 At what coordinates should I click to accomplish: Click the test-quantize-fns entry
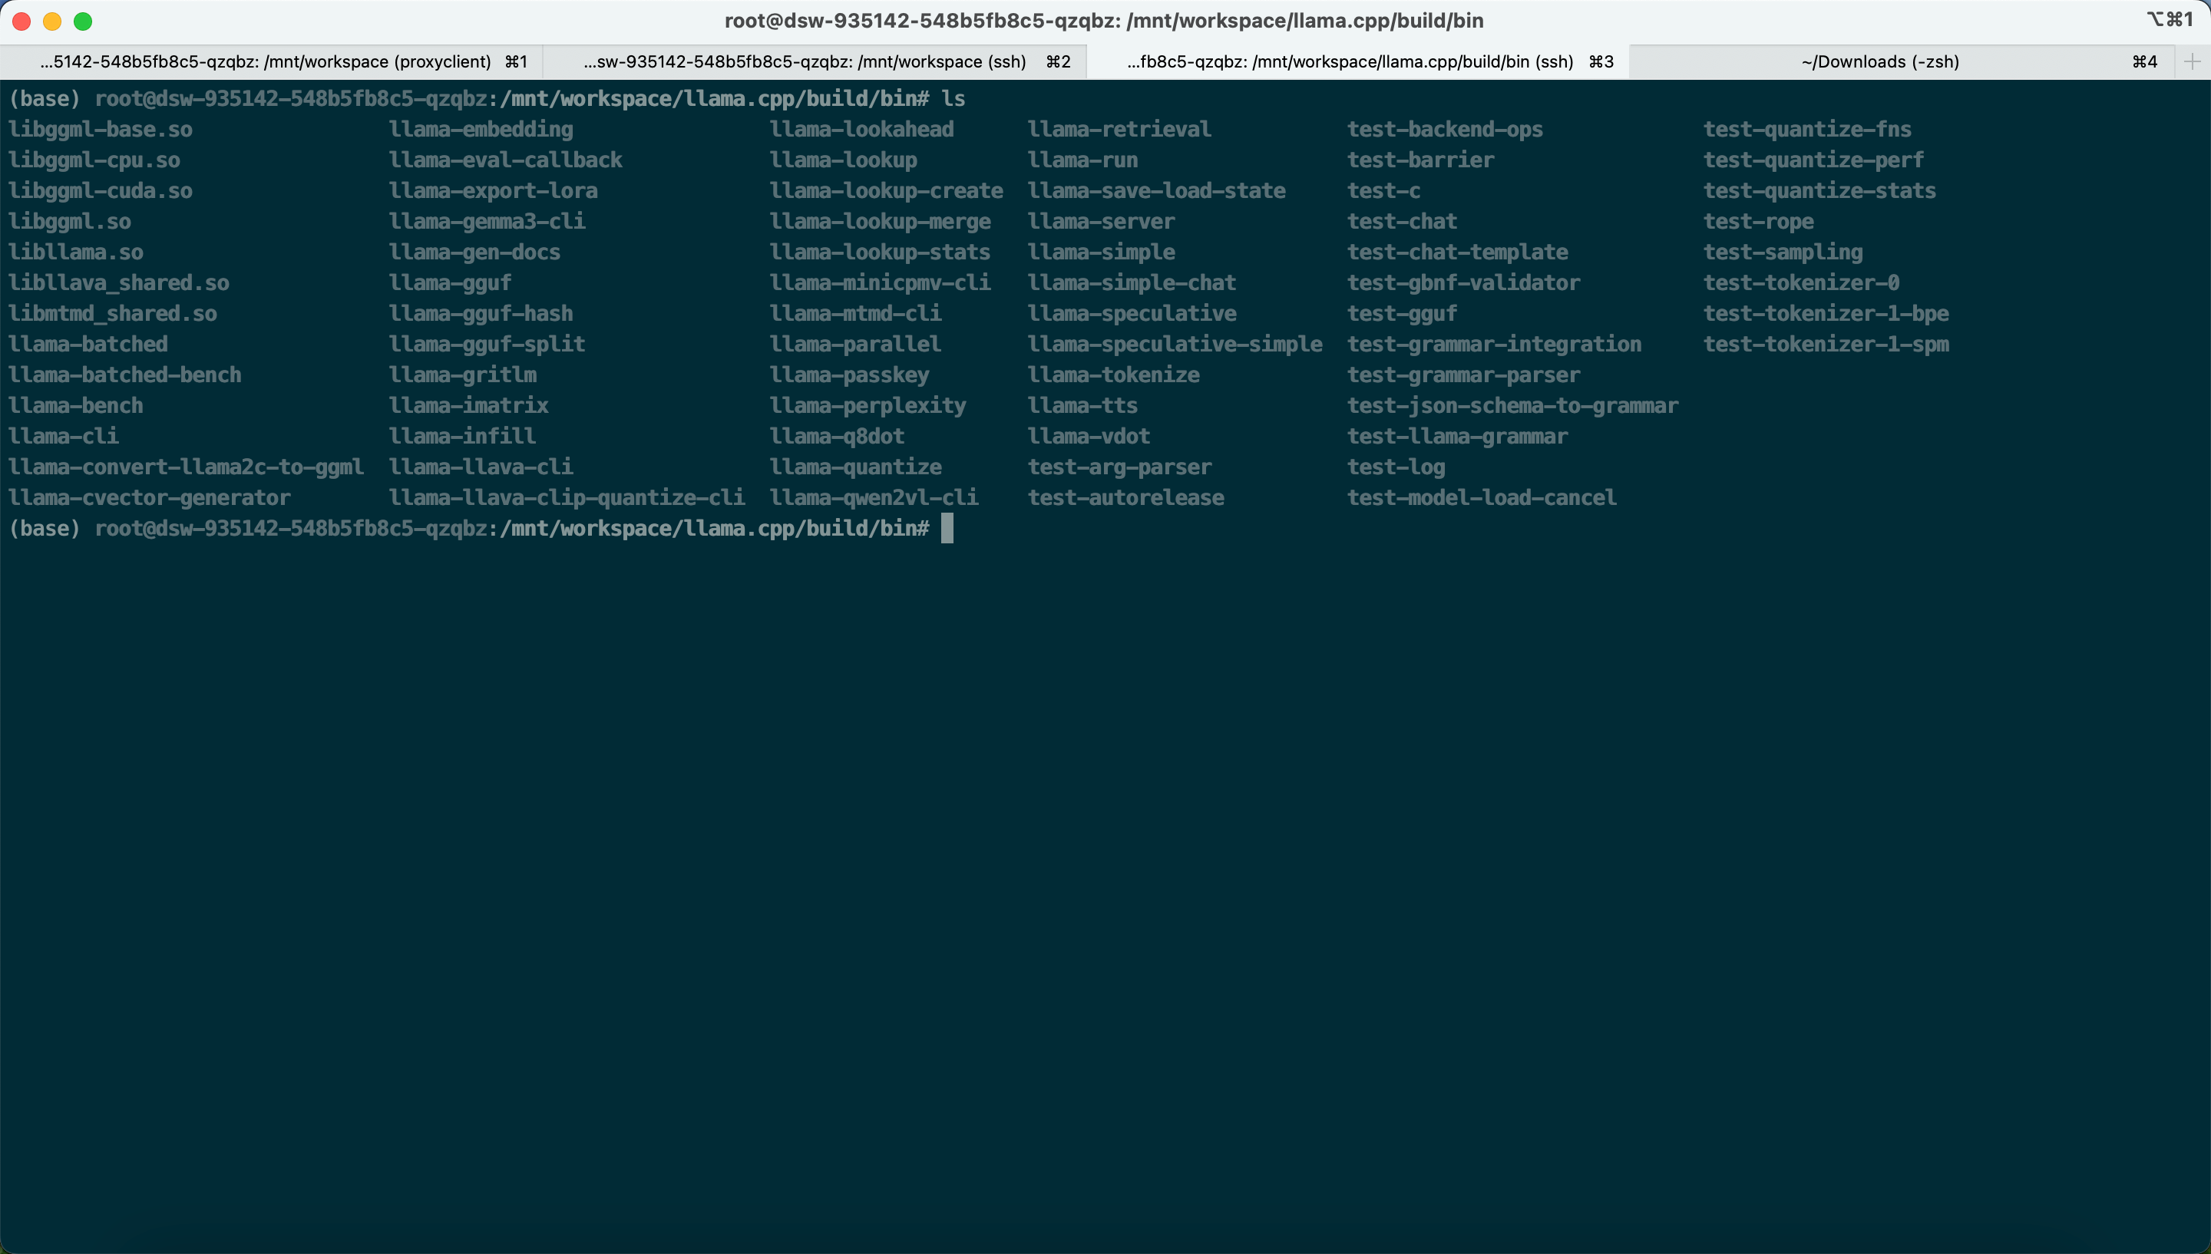click(x=1808, y=129)
